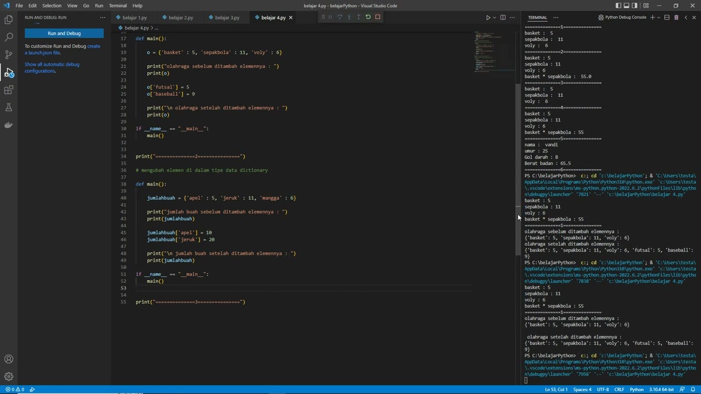Open launch profile dropdown next to new terminal
The image size is (701, 394).
click(659, 18)
